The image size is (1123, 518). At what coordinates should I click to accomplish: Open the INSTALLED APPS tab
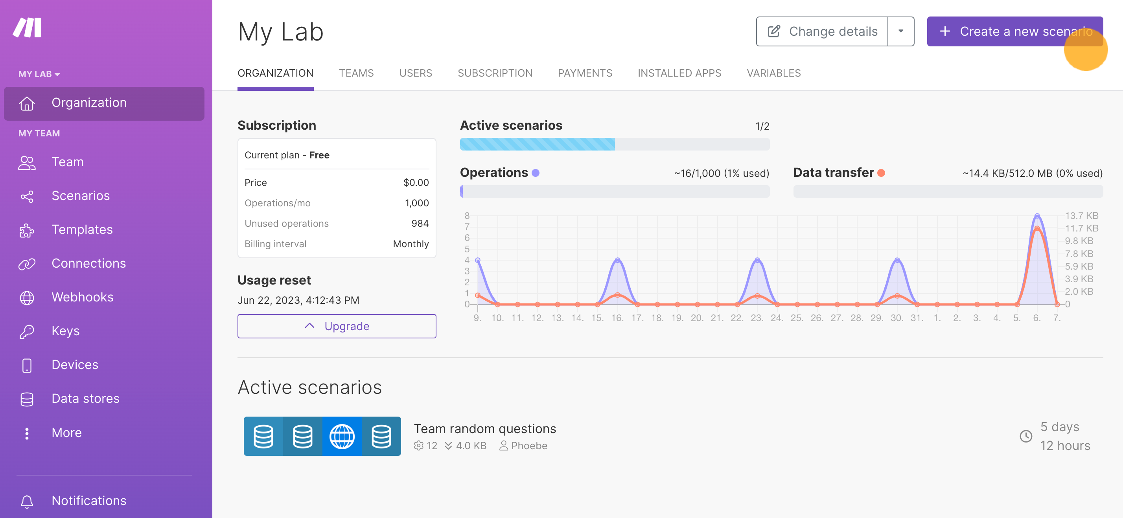pyautogui.click(x=679, y=73)
